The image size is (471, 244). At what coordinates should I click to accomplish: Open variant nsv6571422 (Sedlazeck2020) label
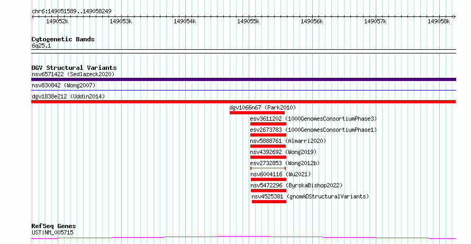73,74
